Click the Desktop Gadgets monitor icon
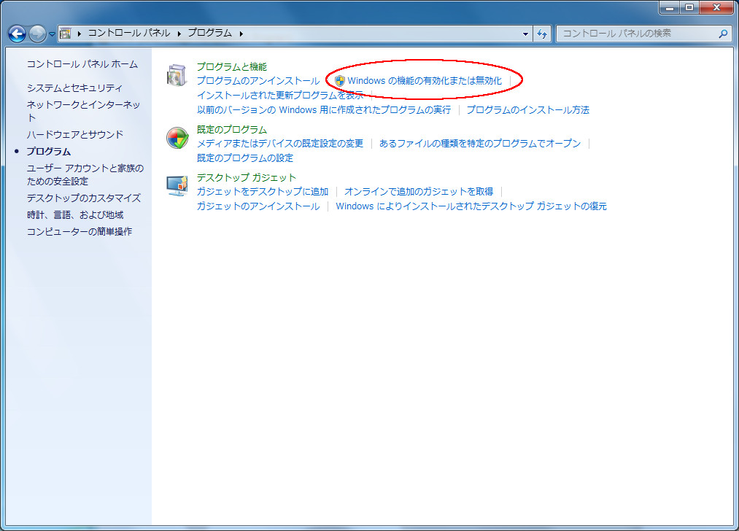Viewport: 739px width, 531px height. pos(177,186)
